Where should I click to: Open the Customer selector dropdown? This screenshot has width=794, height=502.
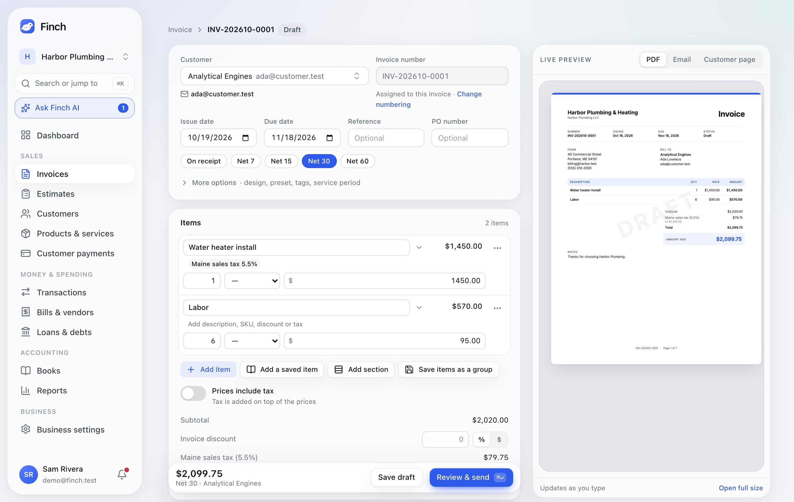274,76
